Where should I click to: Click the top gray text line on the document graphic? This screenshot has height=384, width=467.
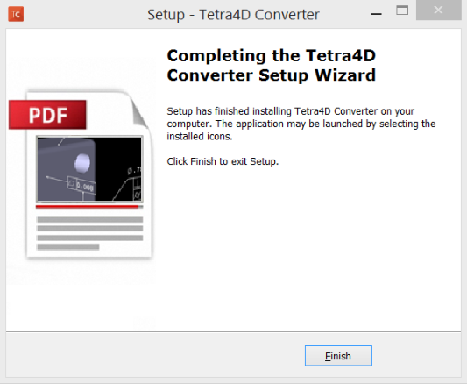tap(89, 219)
